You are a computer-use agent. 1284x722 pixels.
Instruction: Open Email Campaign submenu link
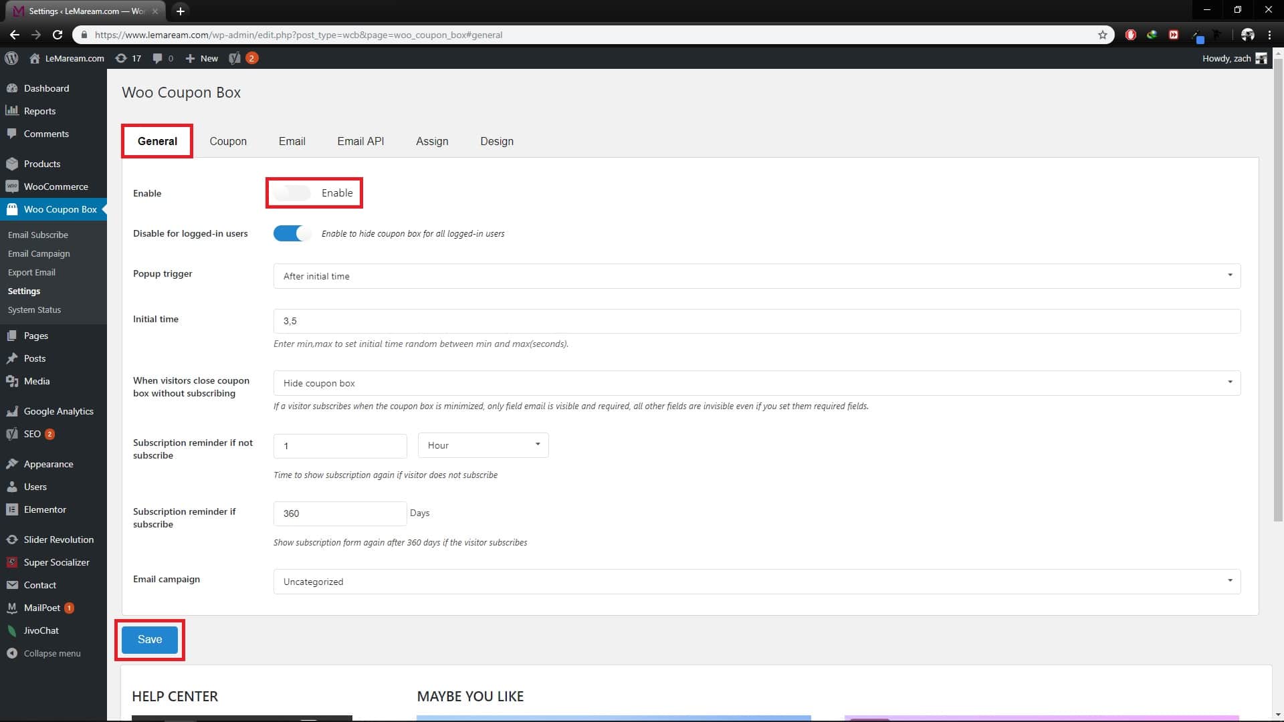click(39, 253)
